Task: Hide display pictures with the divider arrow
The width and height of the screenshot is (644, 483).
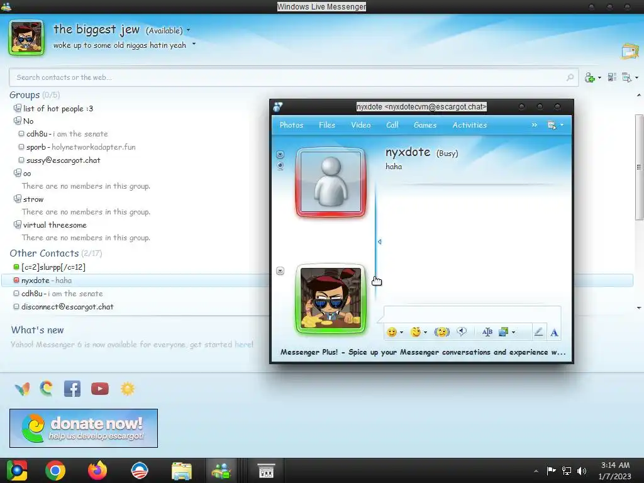Action: (379, 242)
